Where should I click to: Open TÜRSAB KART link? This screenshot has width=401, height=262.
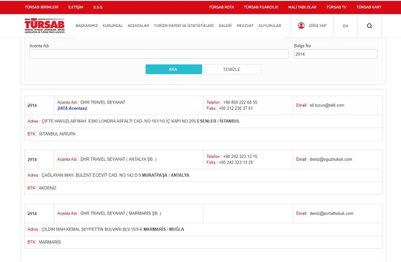369,7
